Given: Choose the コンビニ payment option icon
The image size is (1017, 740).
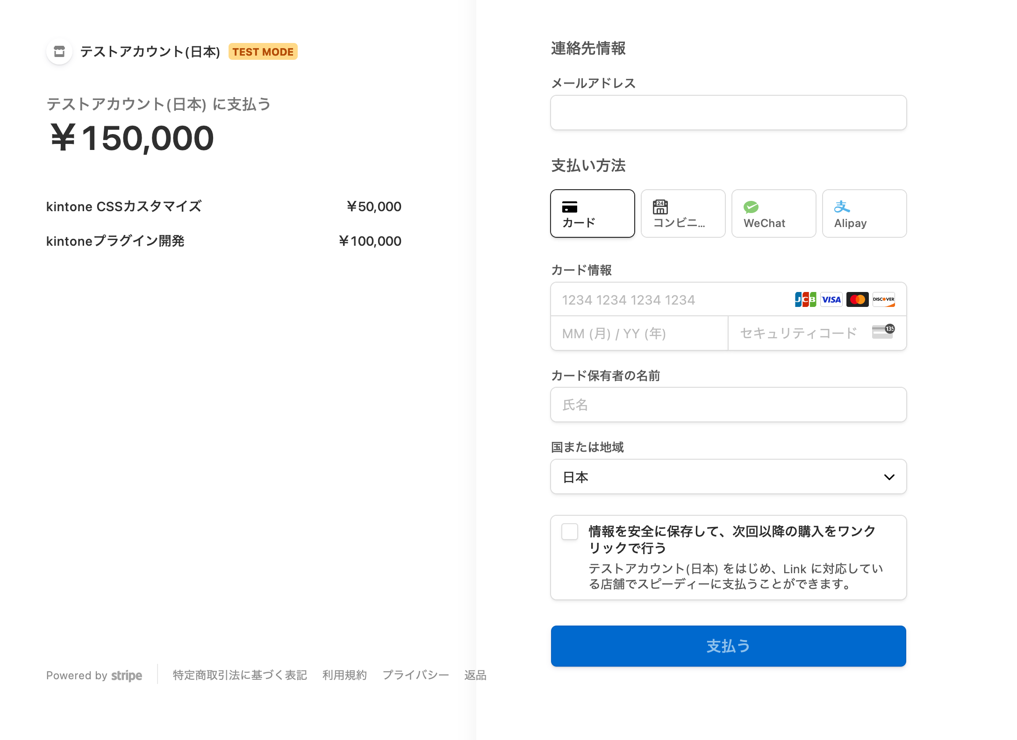Looking at the screenshot, I should click(x=660, y=207).
